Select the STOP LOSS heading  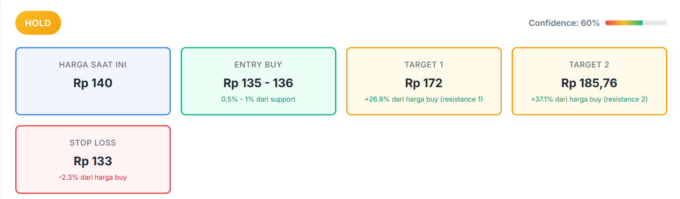(x=93, y=143)
